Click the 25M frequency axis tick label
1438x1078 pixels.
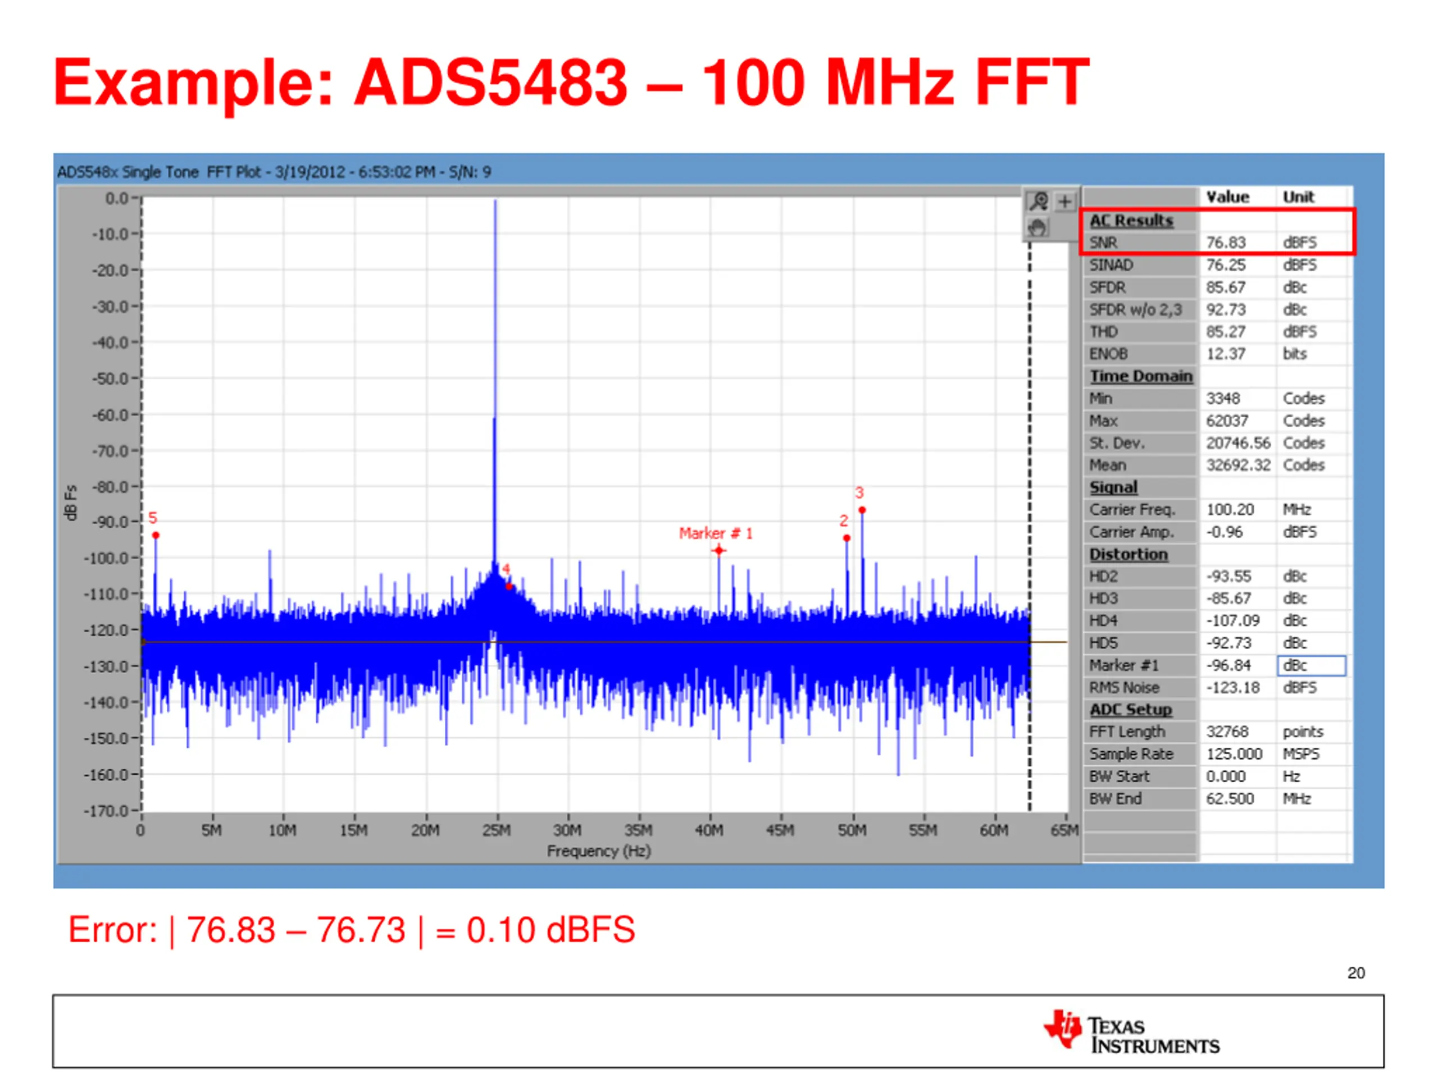click(497, 830)
